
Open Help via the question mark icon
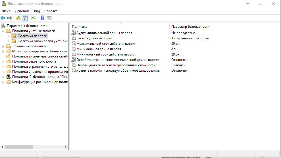42,18
